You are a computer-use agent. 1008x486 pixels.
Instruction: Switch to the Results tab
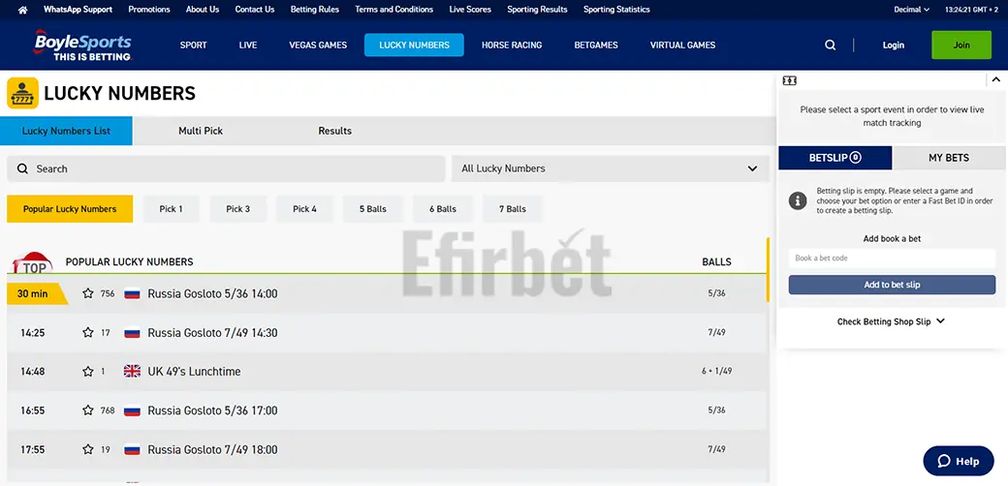(x=335, y=131)
